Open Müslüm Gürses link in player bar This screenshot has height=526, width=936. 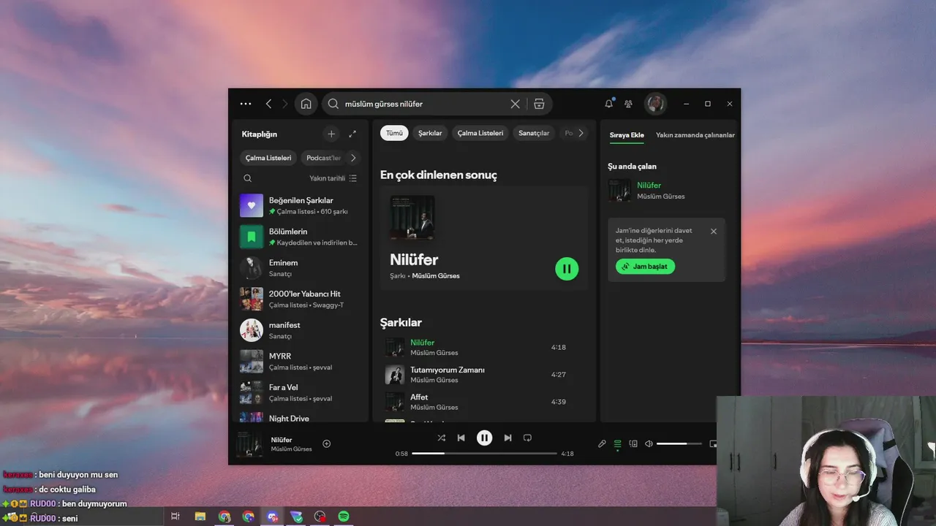click(x=291, y=449)
